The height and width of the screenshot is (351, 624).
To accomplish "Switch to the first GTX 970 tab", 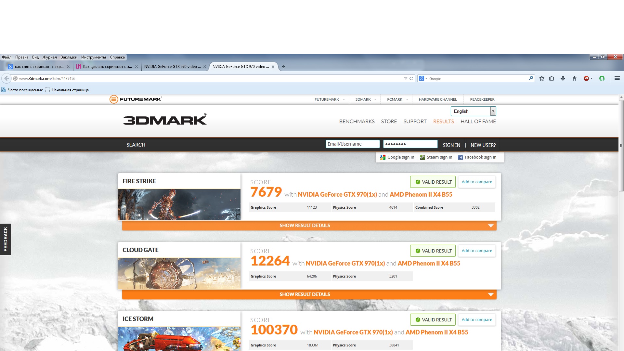I will 172,67.
